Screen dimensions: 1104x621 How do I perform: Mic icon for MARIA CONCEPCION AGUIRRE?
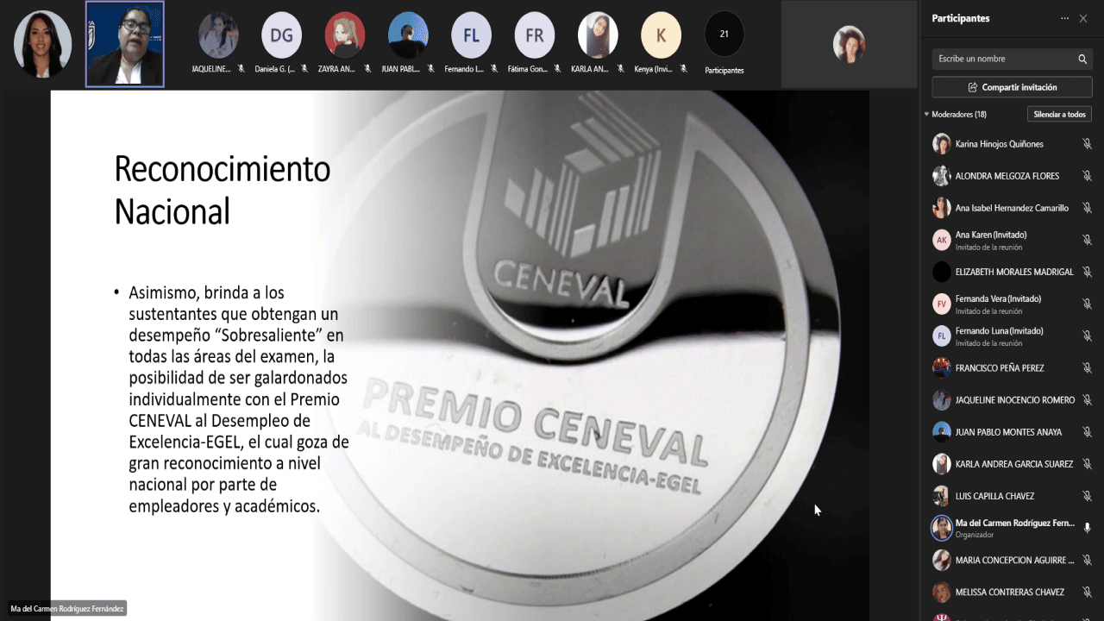coord(1087,561)
